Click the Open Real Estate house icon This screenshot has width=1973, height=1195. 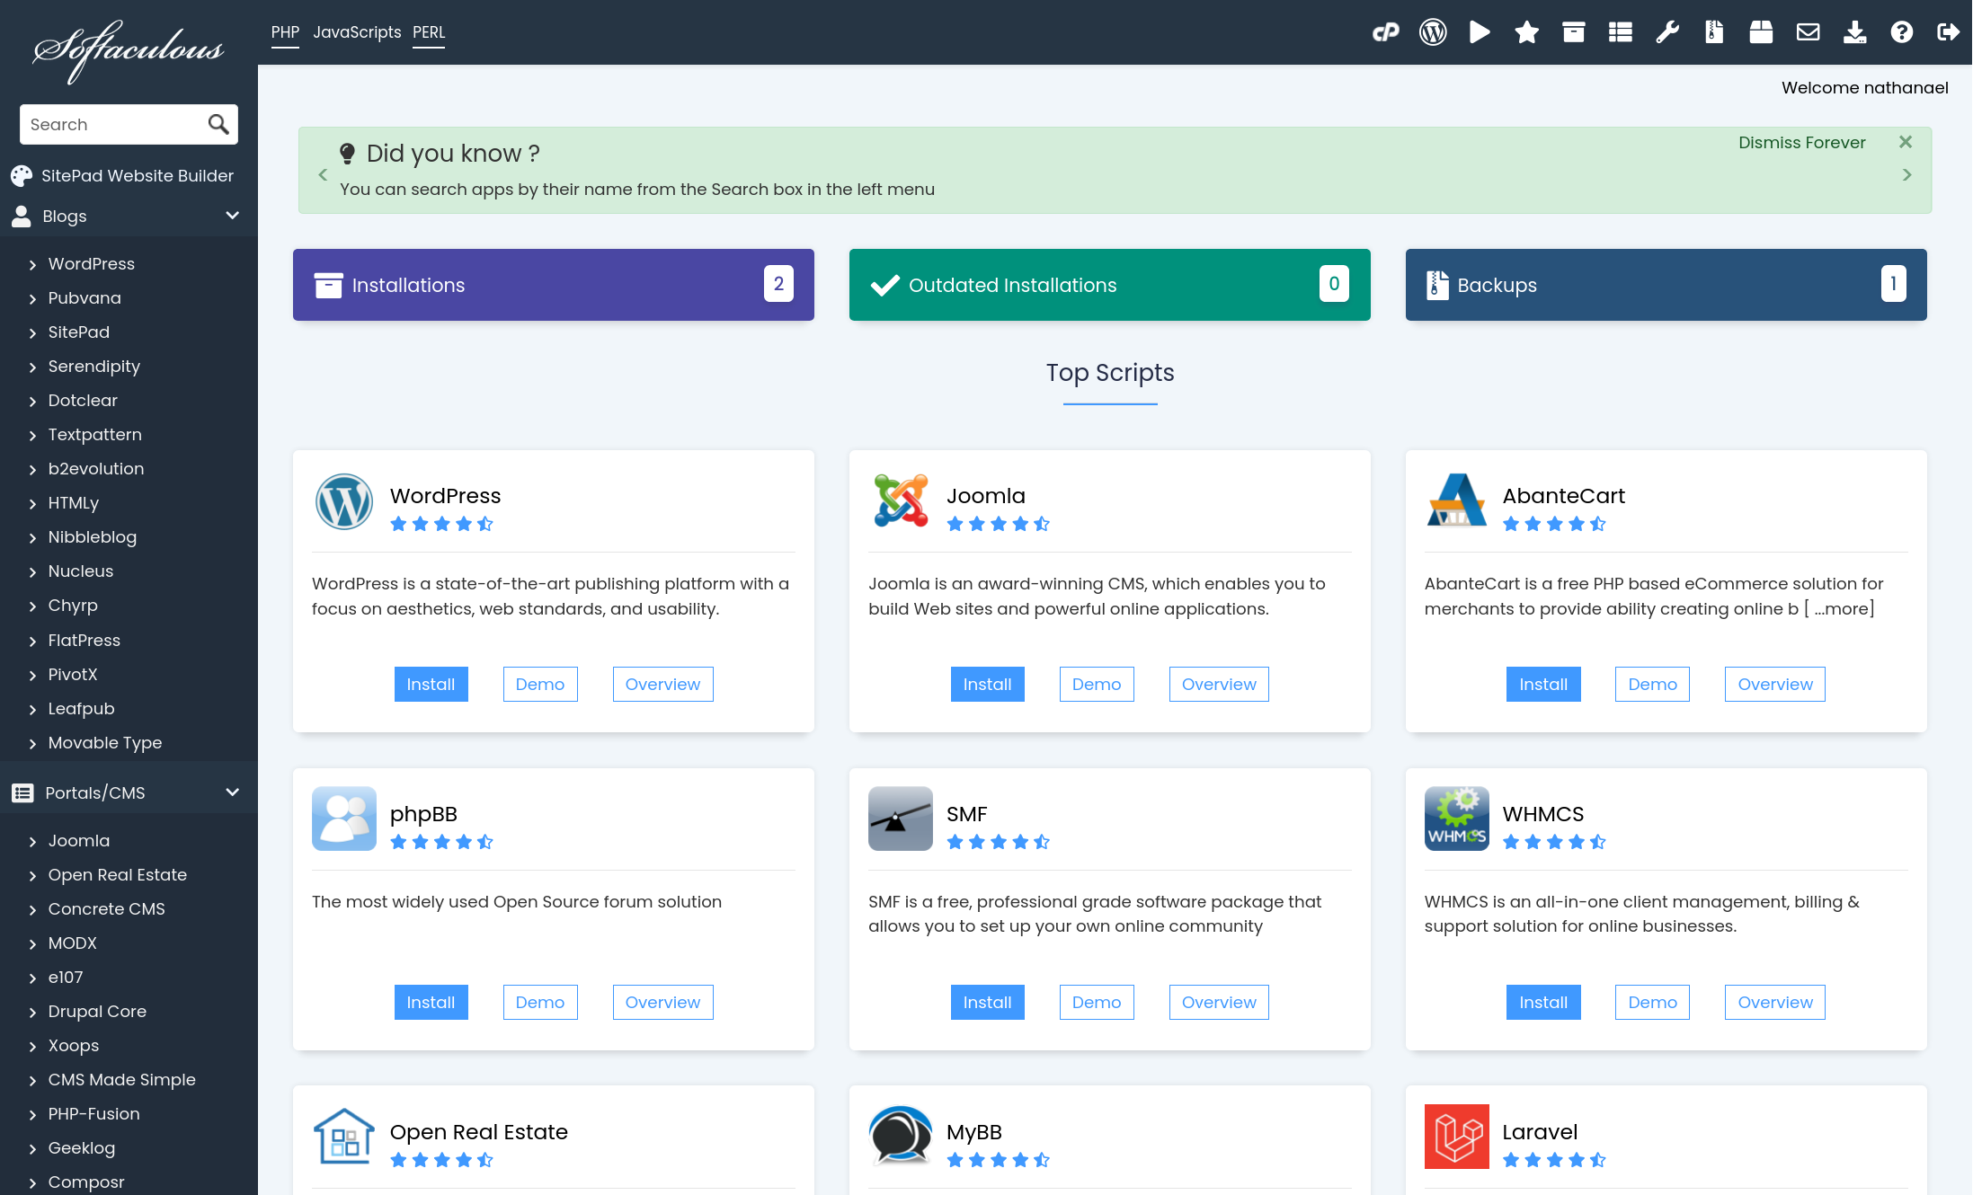point(344,1137)
